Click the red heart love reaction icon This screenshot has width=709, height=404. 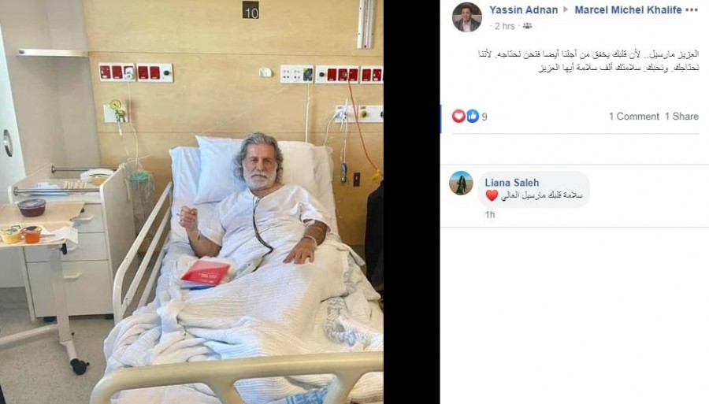[x=458, y=116]
